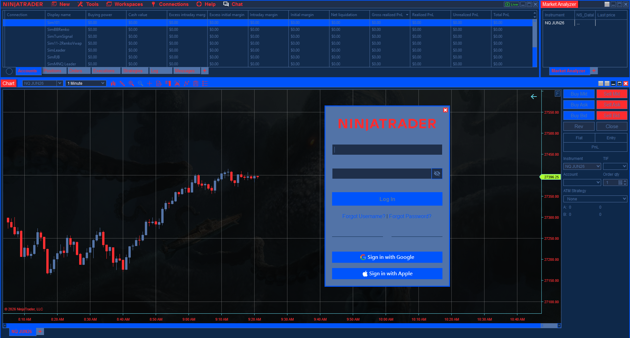The height and width of the screenshot is (338, 630).
Task: Add a new tab in Accounts panel
Action: [x=204, y=71]
